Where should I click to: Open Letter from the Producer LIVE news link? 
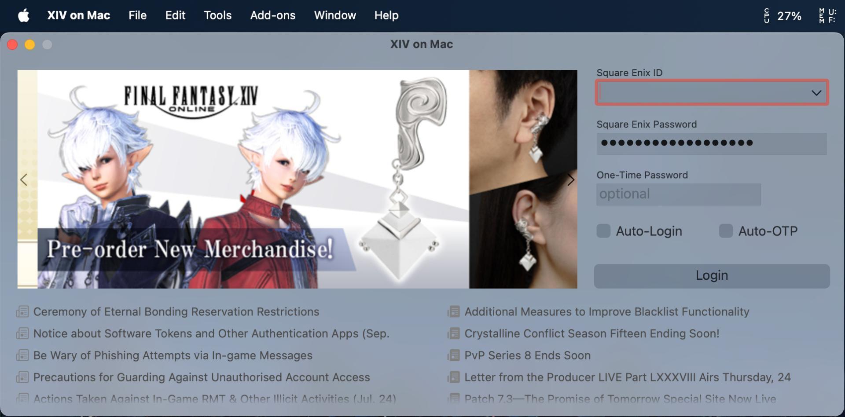628,377
